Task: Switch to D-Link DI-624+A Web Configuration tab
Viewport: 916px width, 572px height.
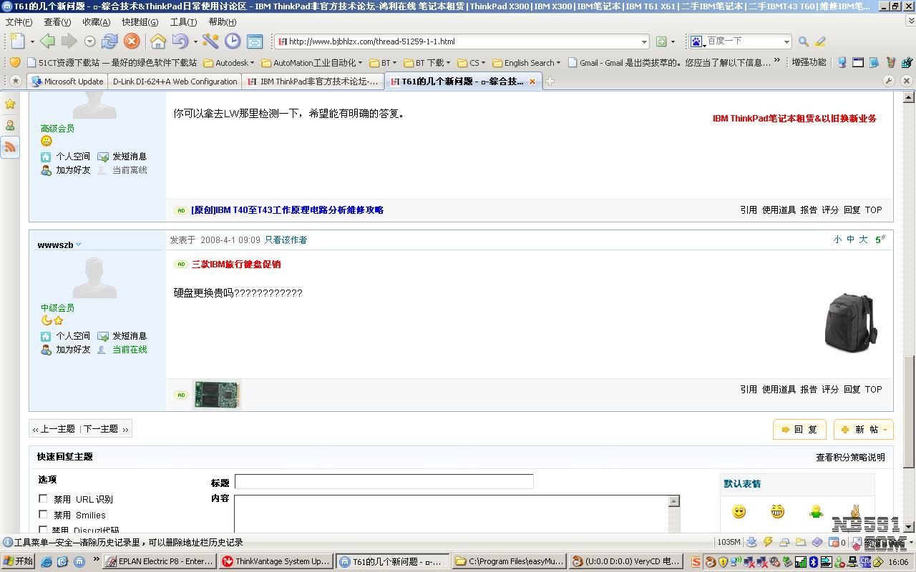Action: pos(175,82)
